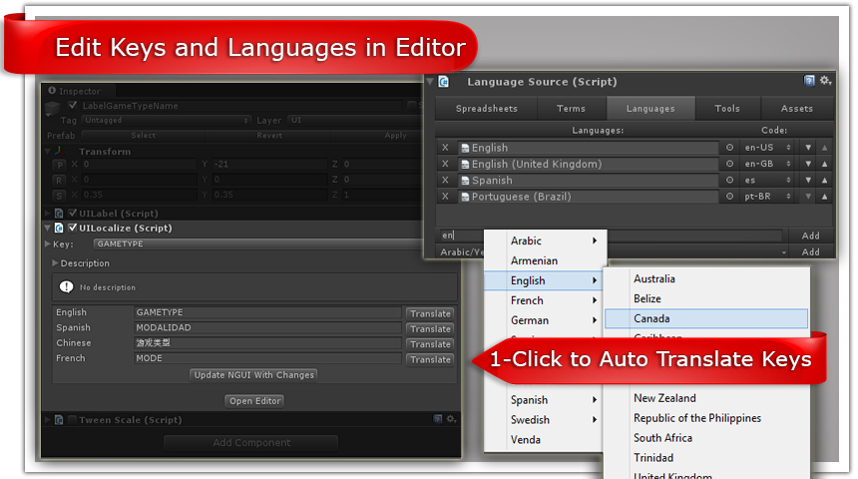Open Language Source gear settings icon
Screen dimensions: 858x479
point(825,81)
